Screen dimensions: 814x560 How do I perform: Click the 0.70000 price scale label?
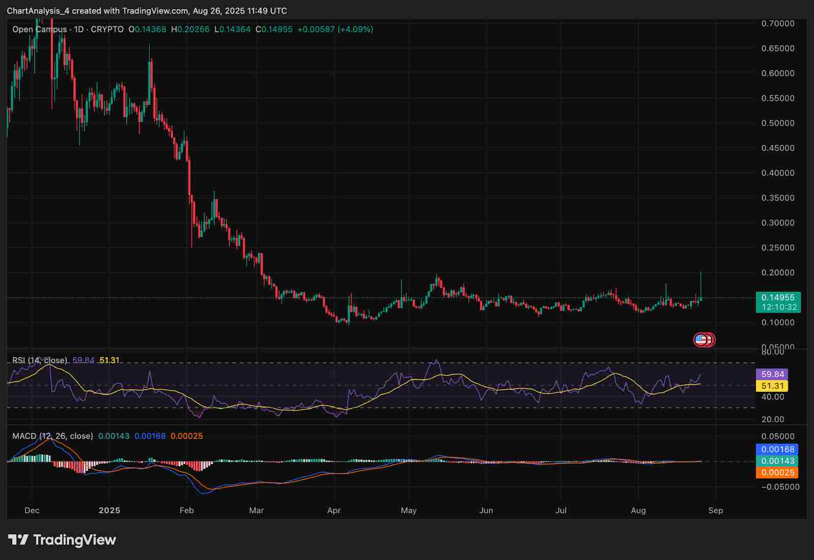click(777, 23)
